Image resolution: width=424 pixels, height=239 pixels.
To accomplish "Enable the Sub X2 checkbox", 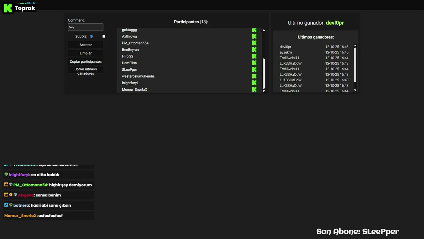I will pos(104,37).
